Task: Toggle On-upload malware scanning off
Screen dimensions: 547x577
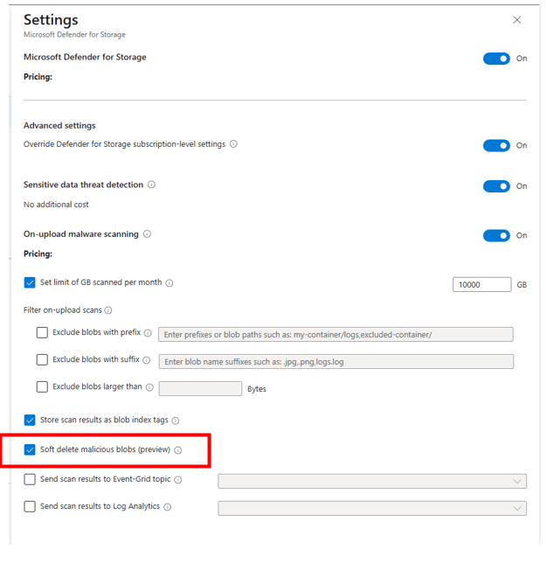Action: click(496, 235)
